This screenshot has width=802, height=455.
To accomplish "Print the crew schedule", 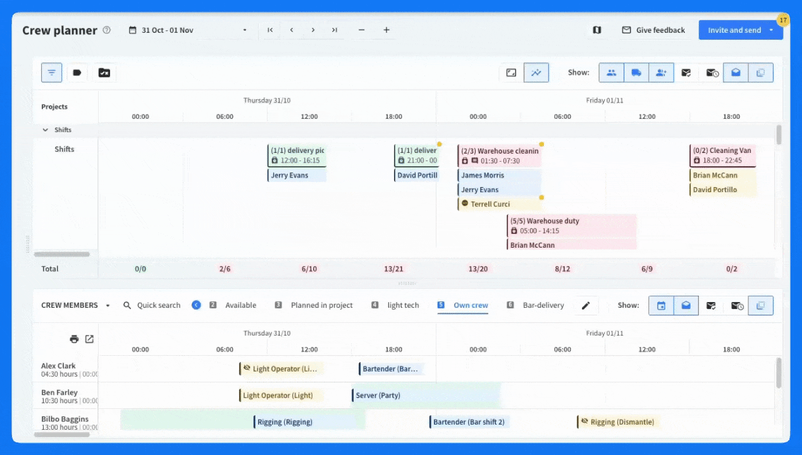I will coord(74,339).
